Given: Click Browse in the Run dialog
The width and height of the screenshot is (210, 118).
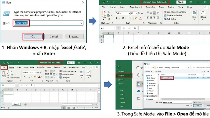Looking at the screenshot, I should (74, 36).
